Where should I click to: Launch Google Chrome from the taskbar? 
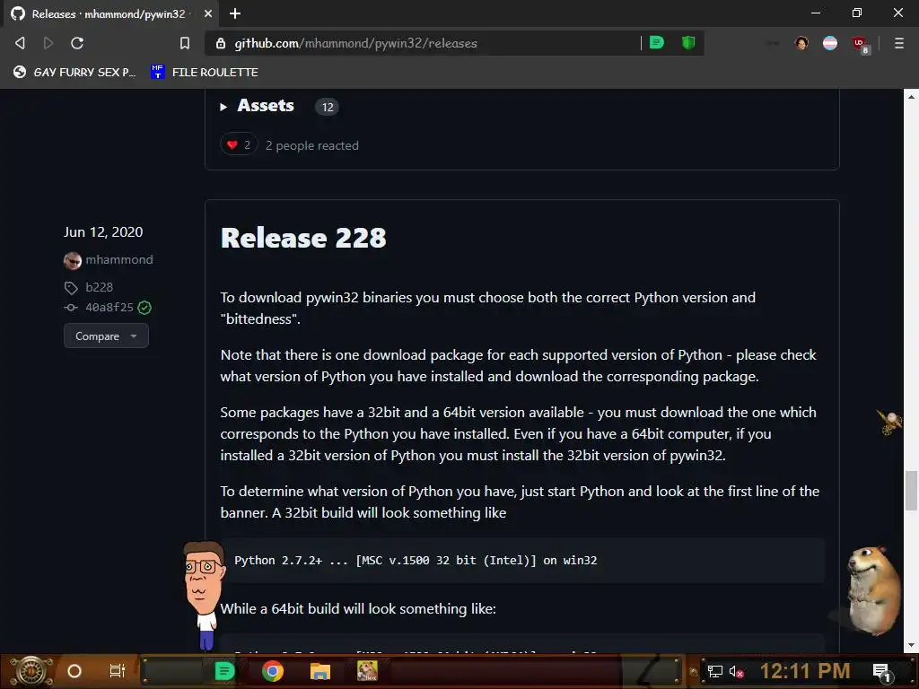(273, 671)
